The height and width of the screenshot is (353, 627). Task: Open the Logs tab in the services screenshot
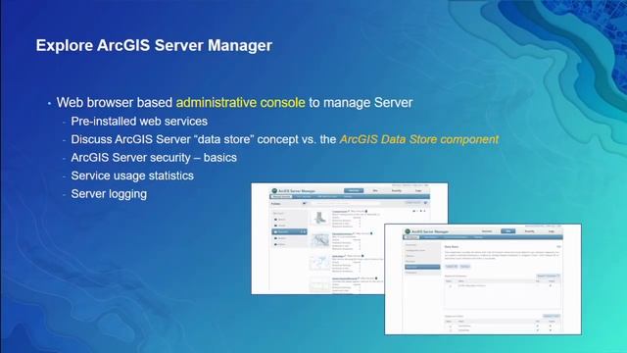tap(418, 190)
